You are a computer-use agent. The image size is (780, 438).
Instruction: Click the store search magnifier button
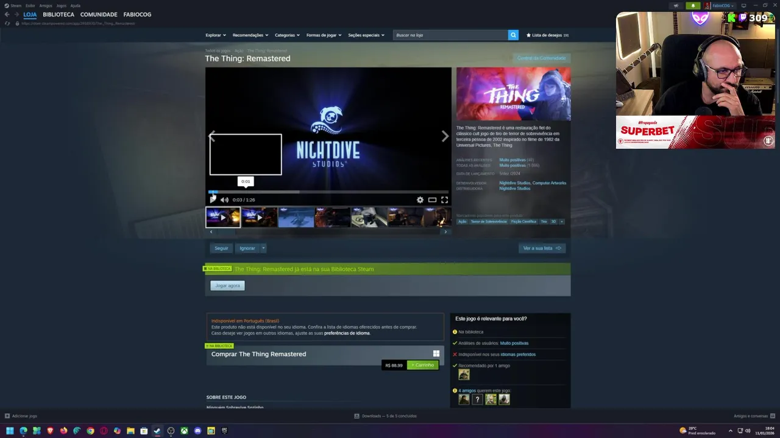click(513, 35)
